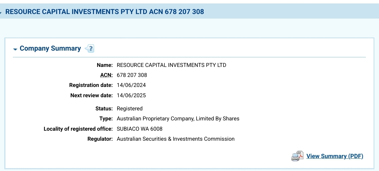Click the PDF printer icon beside View Summary

tap(297, 156)
